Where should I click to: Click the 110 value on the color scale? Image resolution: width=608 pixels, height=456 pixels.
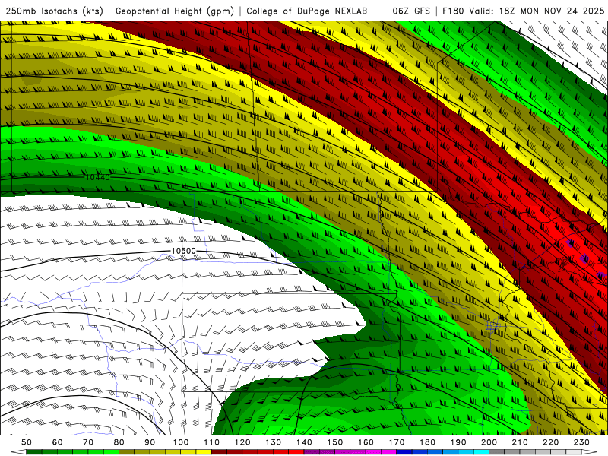point(211,442)
